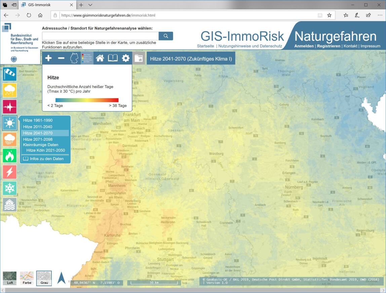Reload the page with refresh icon
Viewport: 386px width, 293px height.
(29, 15)
